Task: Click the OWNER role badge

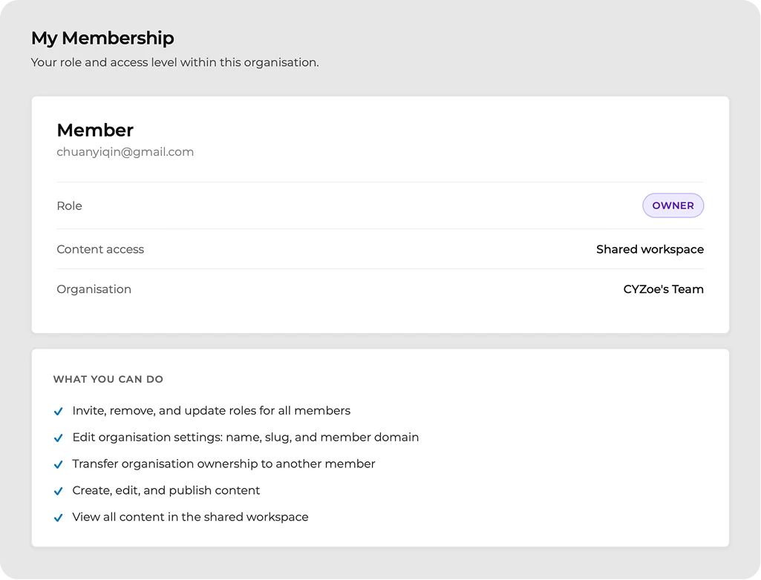Action: (673, 205)
